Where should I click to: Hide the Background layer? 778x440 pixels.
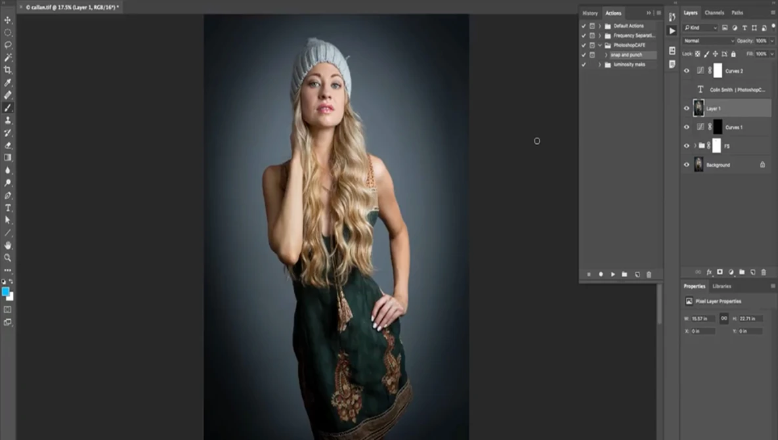687,165
